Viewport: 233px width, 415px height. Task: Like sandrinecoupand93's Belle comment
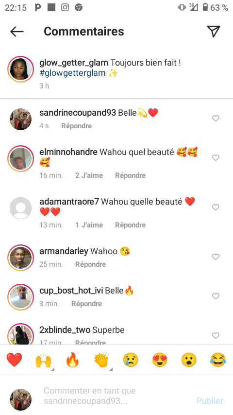tap(216, 118)
